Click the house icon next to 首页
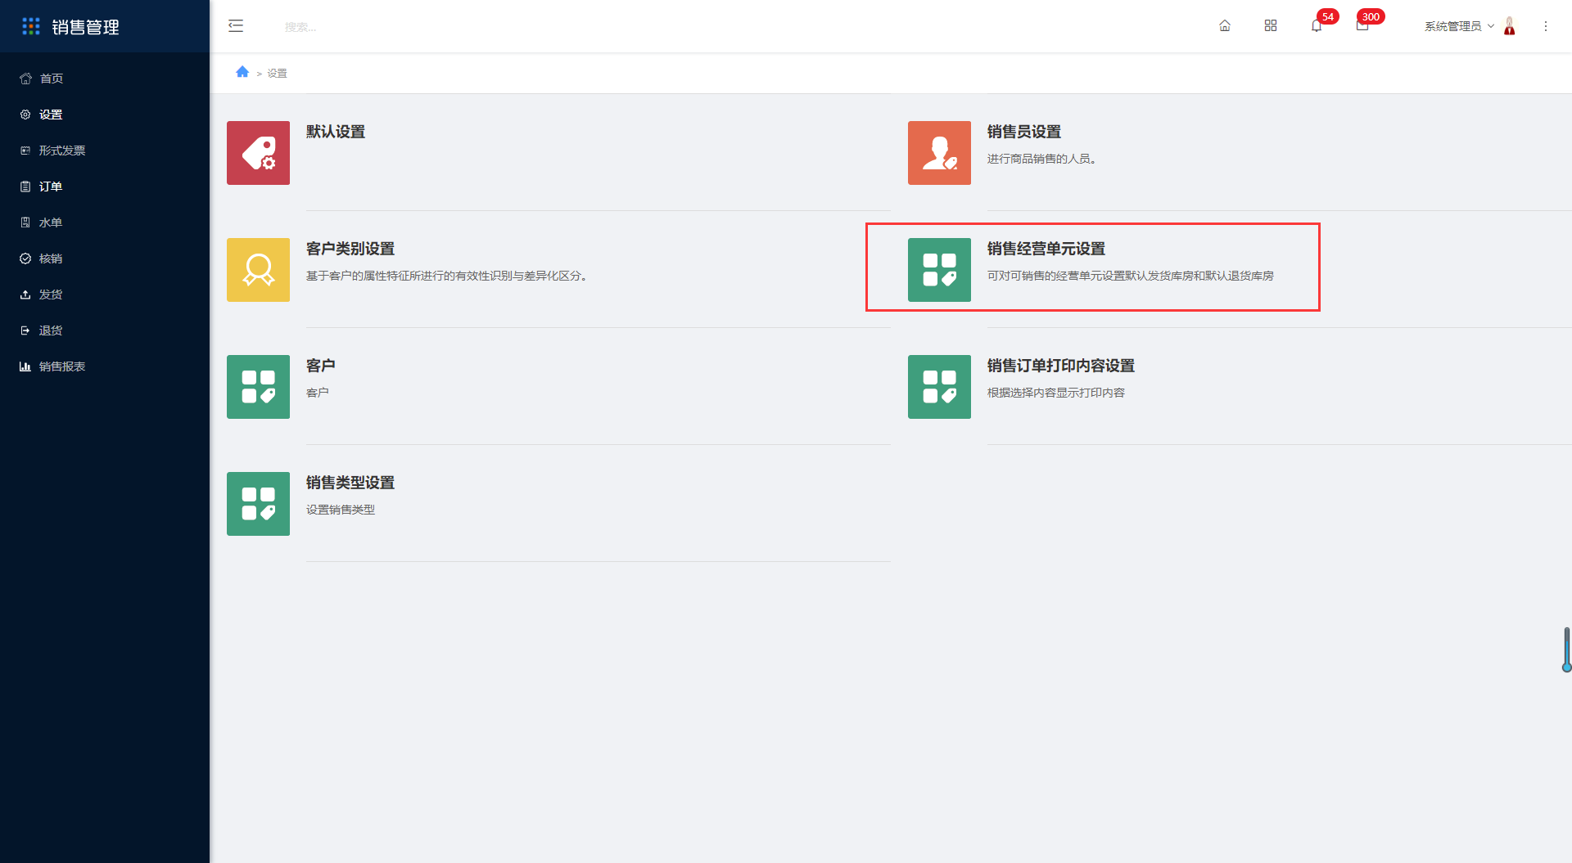 [25, 79]
